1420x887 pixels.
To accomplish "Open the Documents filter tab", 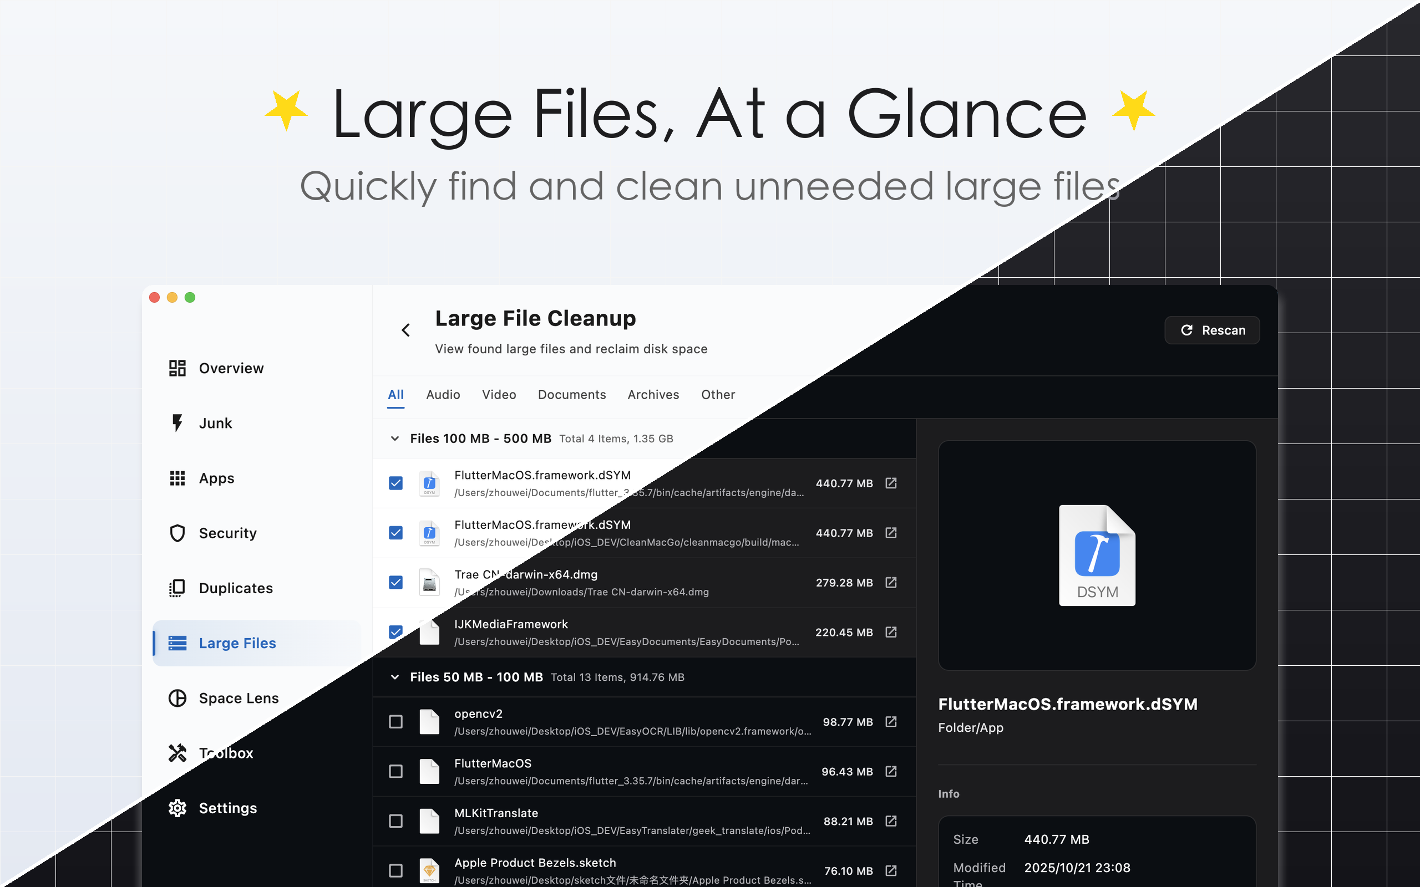I will pos(572,394).
